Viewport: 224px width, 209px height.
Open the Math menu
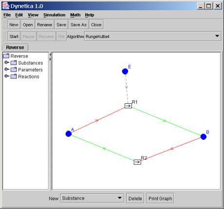[x=75, y=15]
